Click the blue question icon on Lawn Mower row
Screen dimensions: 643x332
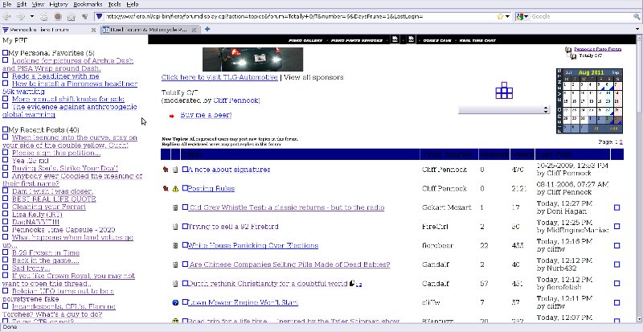tap(175, 303)
